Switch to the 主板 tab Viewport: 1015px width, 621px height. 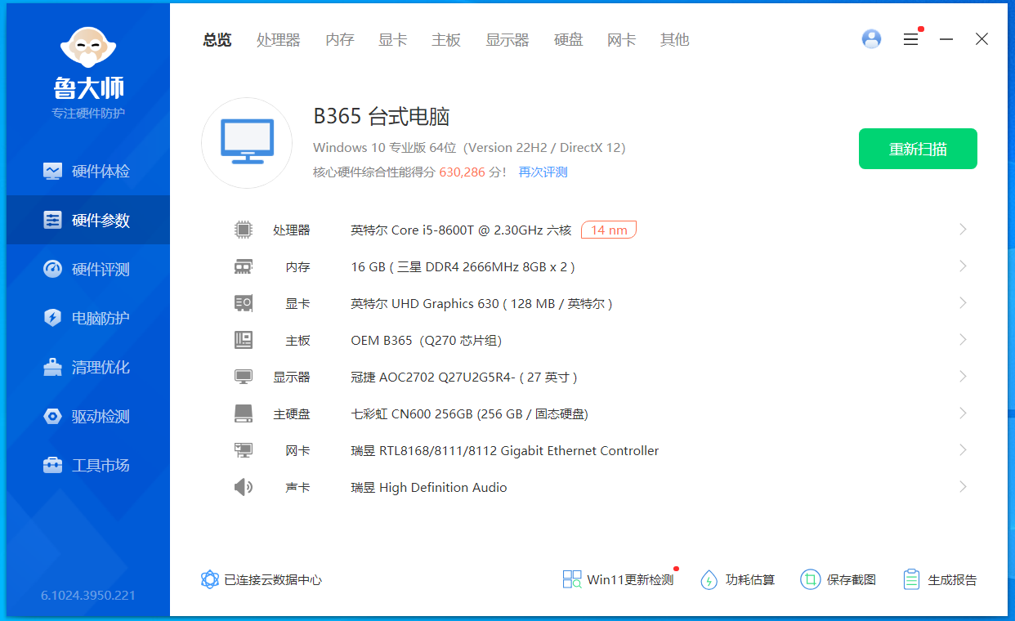[446, 39]
